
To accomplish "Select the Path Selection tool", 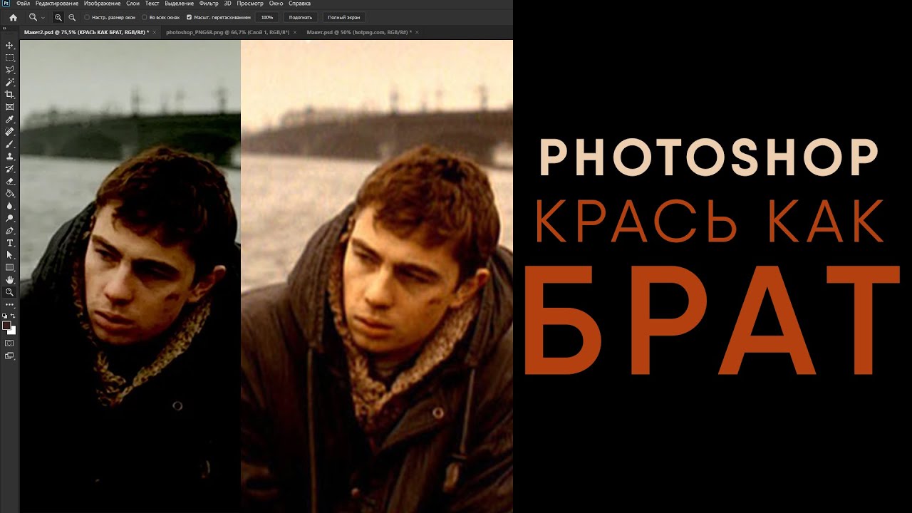I will [9, 255].
